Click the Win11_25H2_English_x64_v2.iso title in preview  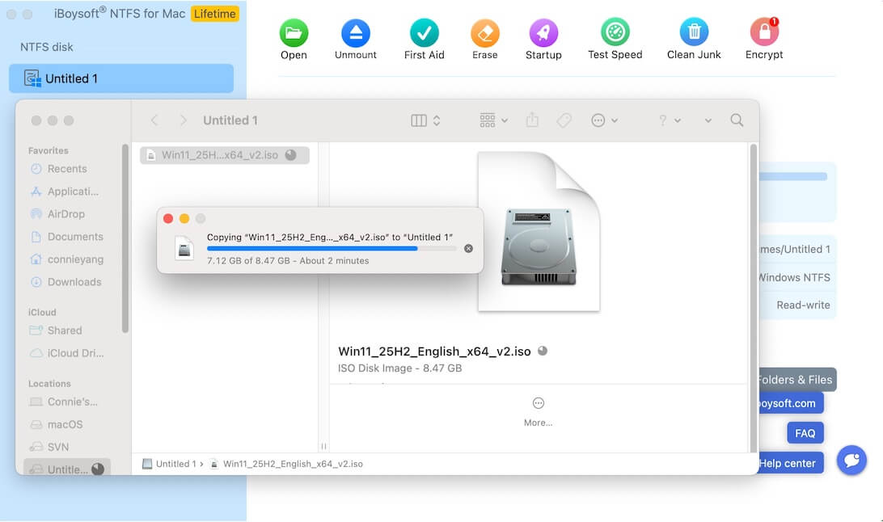point(435,352)
